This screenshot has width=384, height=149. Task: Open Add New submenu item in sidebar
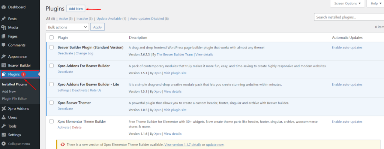[9, 92]
